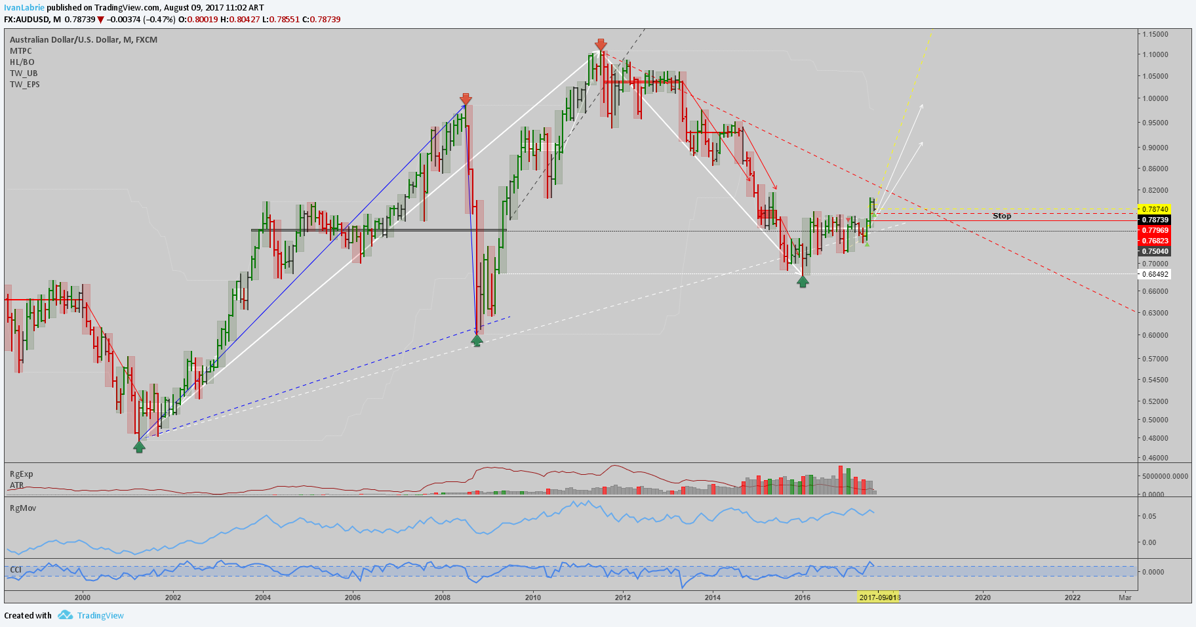Viewport: 1196px width, 627px height.
Task: Click the Mar label on time axis
Action: click(1125, 597)
